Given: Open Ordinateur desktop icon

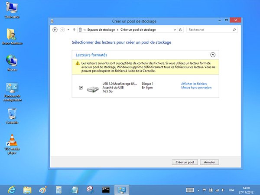Looking at the screenshot, I should [12, 10].
